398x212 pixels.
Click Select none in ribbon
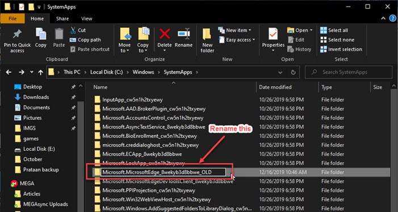click(337, 40)
